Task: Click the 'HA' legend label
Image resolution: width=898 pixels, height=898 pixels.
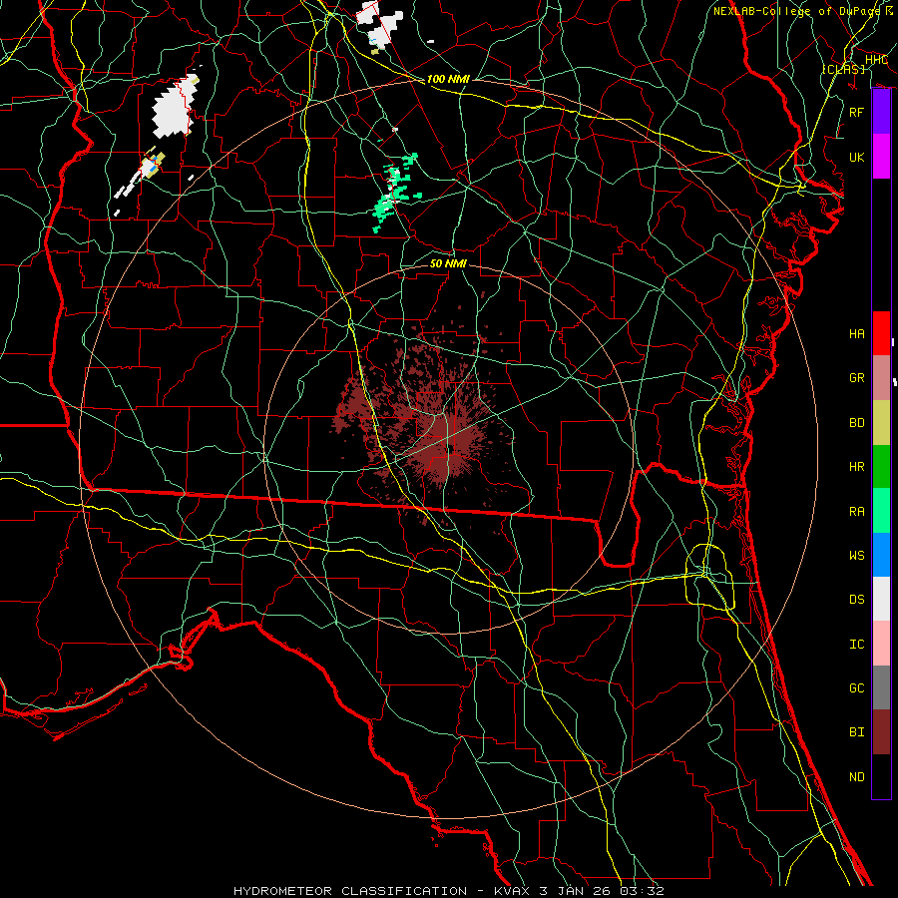Action: [x=856, y=333]
